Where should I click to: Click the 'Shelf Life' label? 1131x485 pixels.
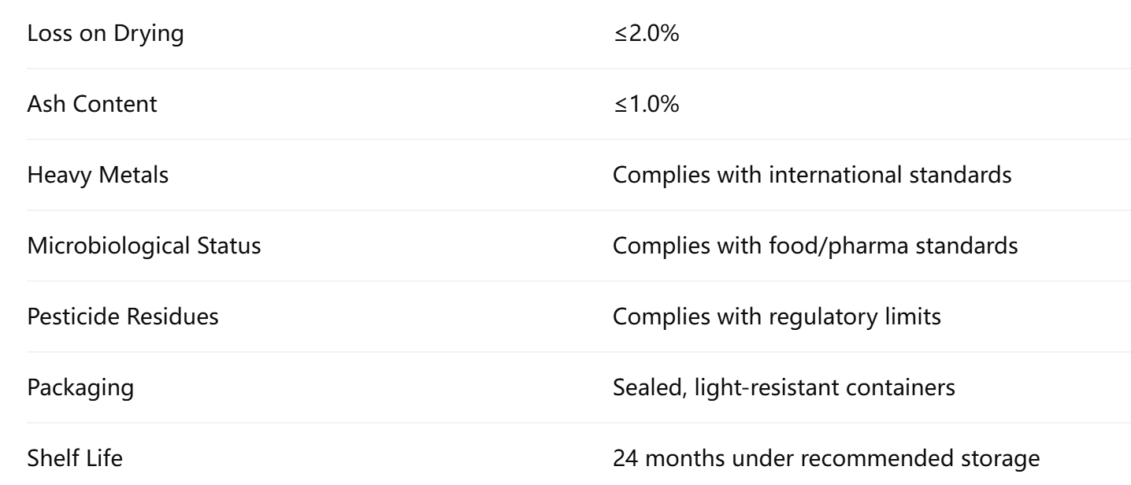click(x=75, y=458)
